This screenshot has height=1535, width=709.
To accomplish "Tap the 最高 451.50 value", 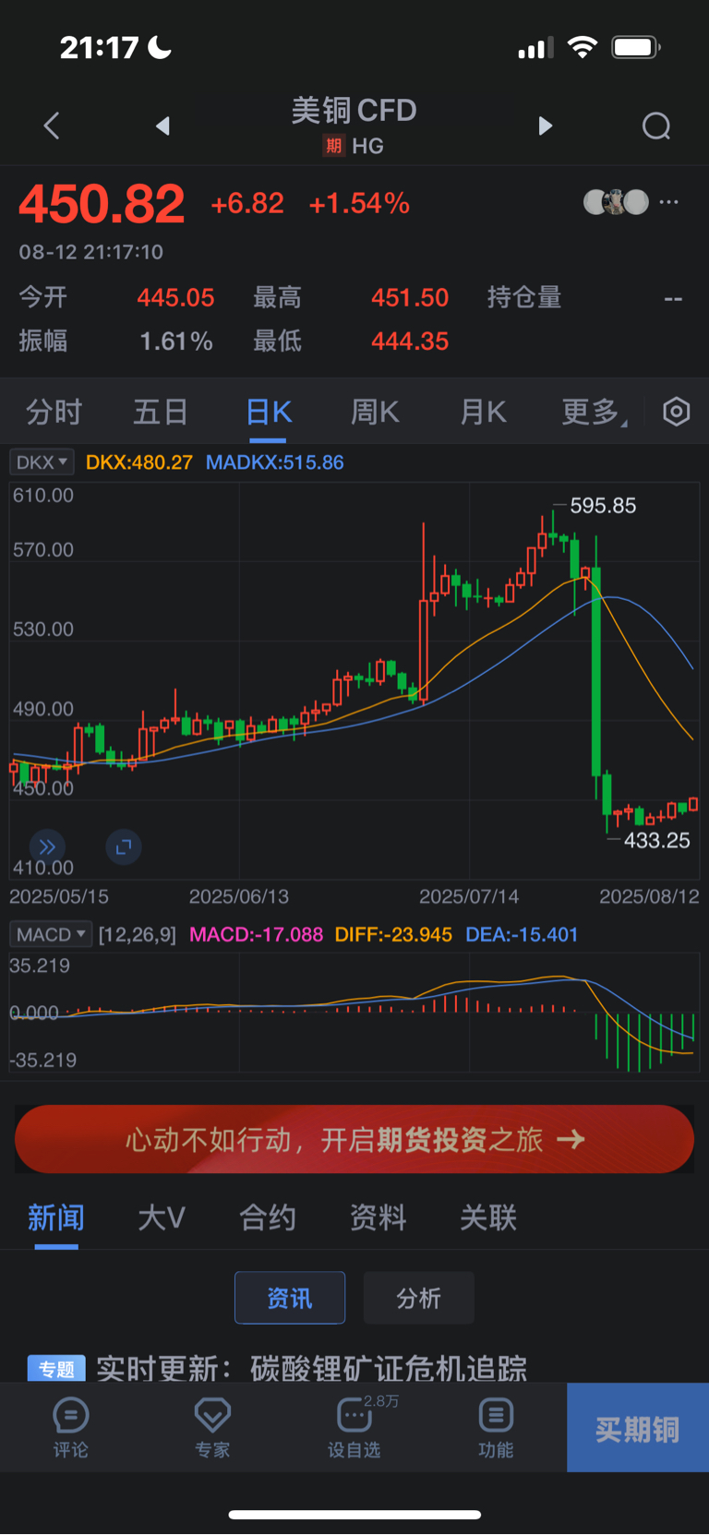I will tap(410, 297).
